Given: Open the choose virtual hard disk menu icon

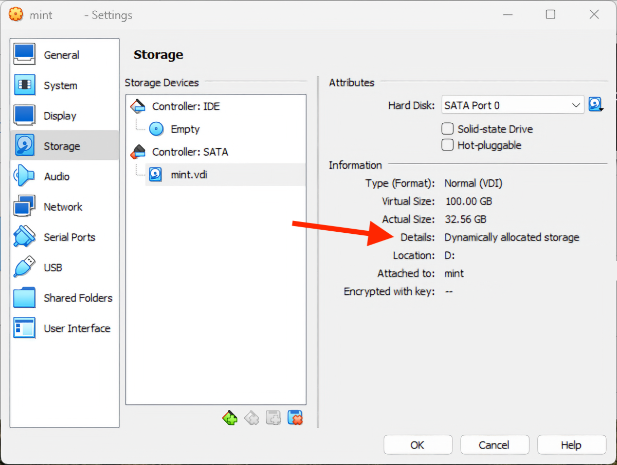Looking at the screenshot, I should pyautogui.click(x=596, y=105).
